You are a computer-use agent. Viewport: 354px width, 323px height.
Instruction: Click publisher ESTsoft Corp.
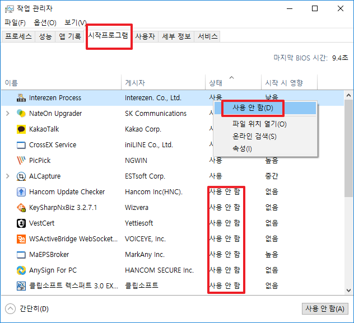click(x=145, y=176)
